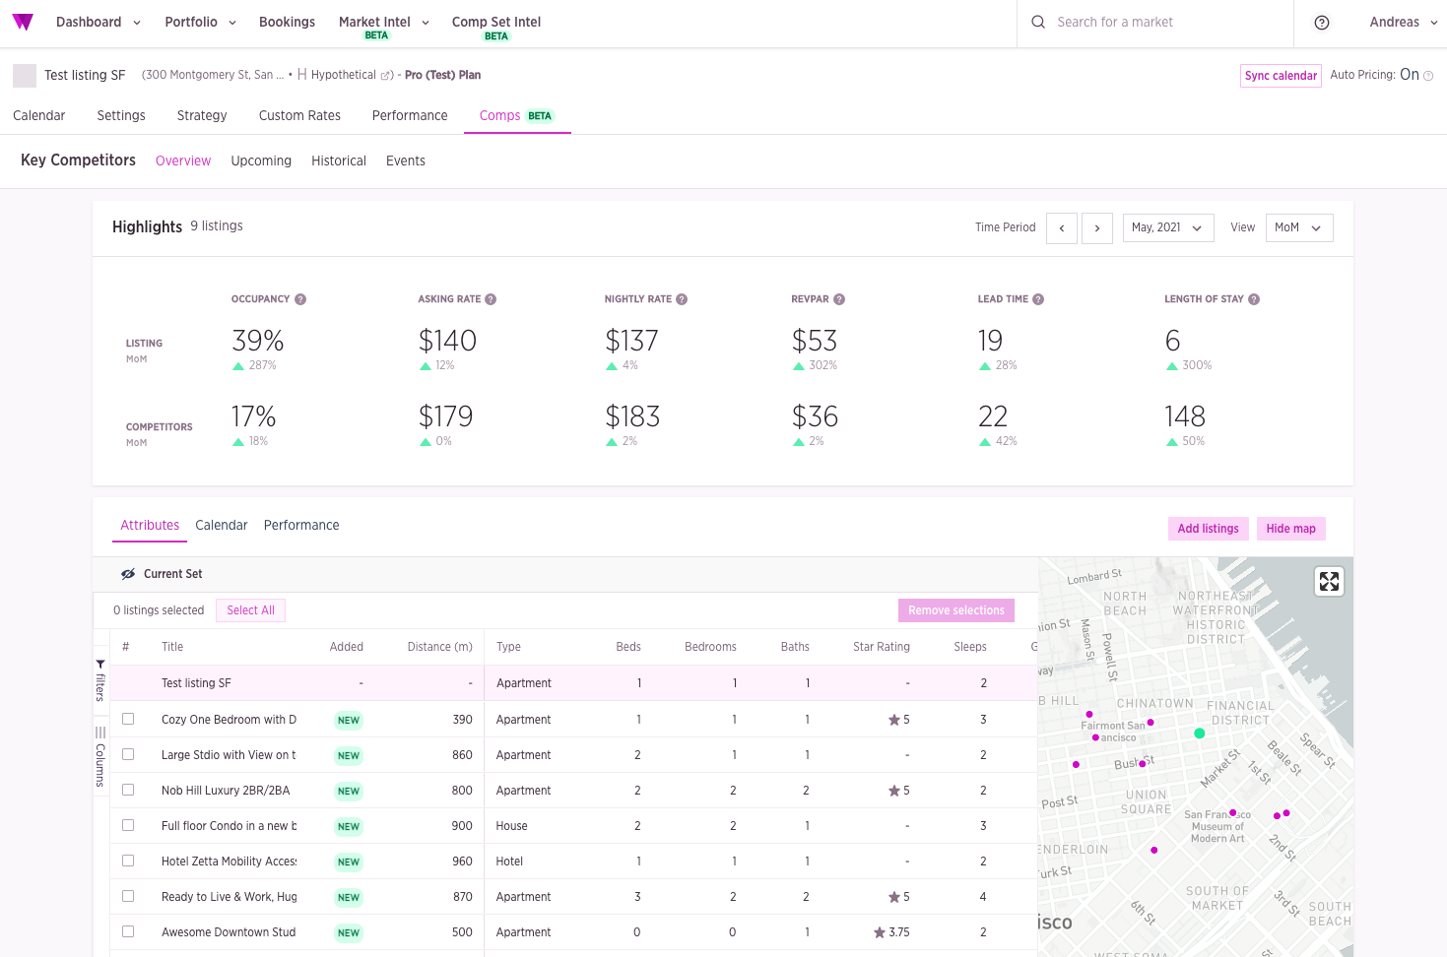Viewport: 1447px width, 957px height.
Task: Click the Auto Pricing info icon
Action: click(1428, 76)
